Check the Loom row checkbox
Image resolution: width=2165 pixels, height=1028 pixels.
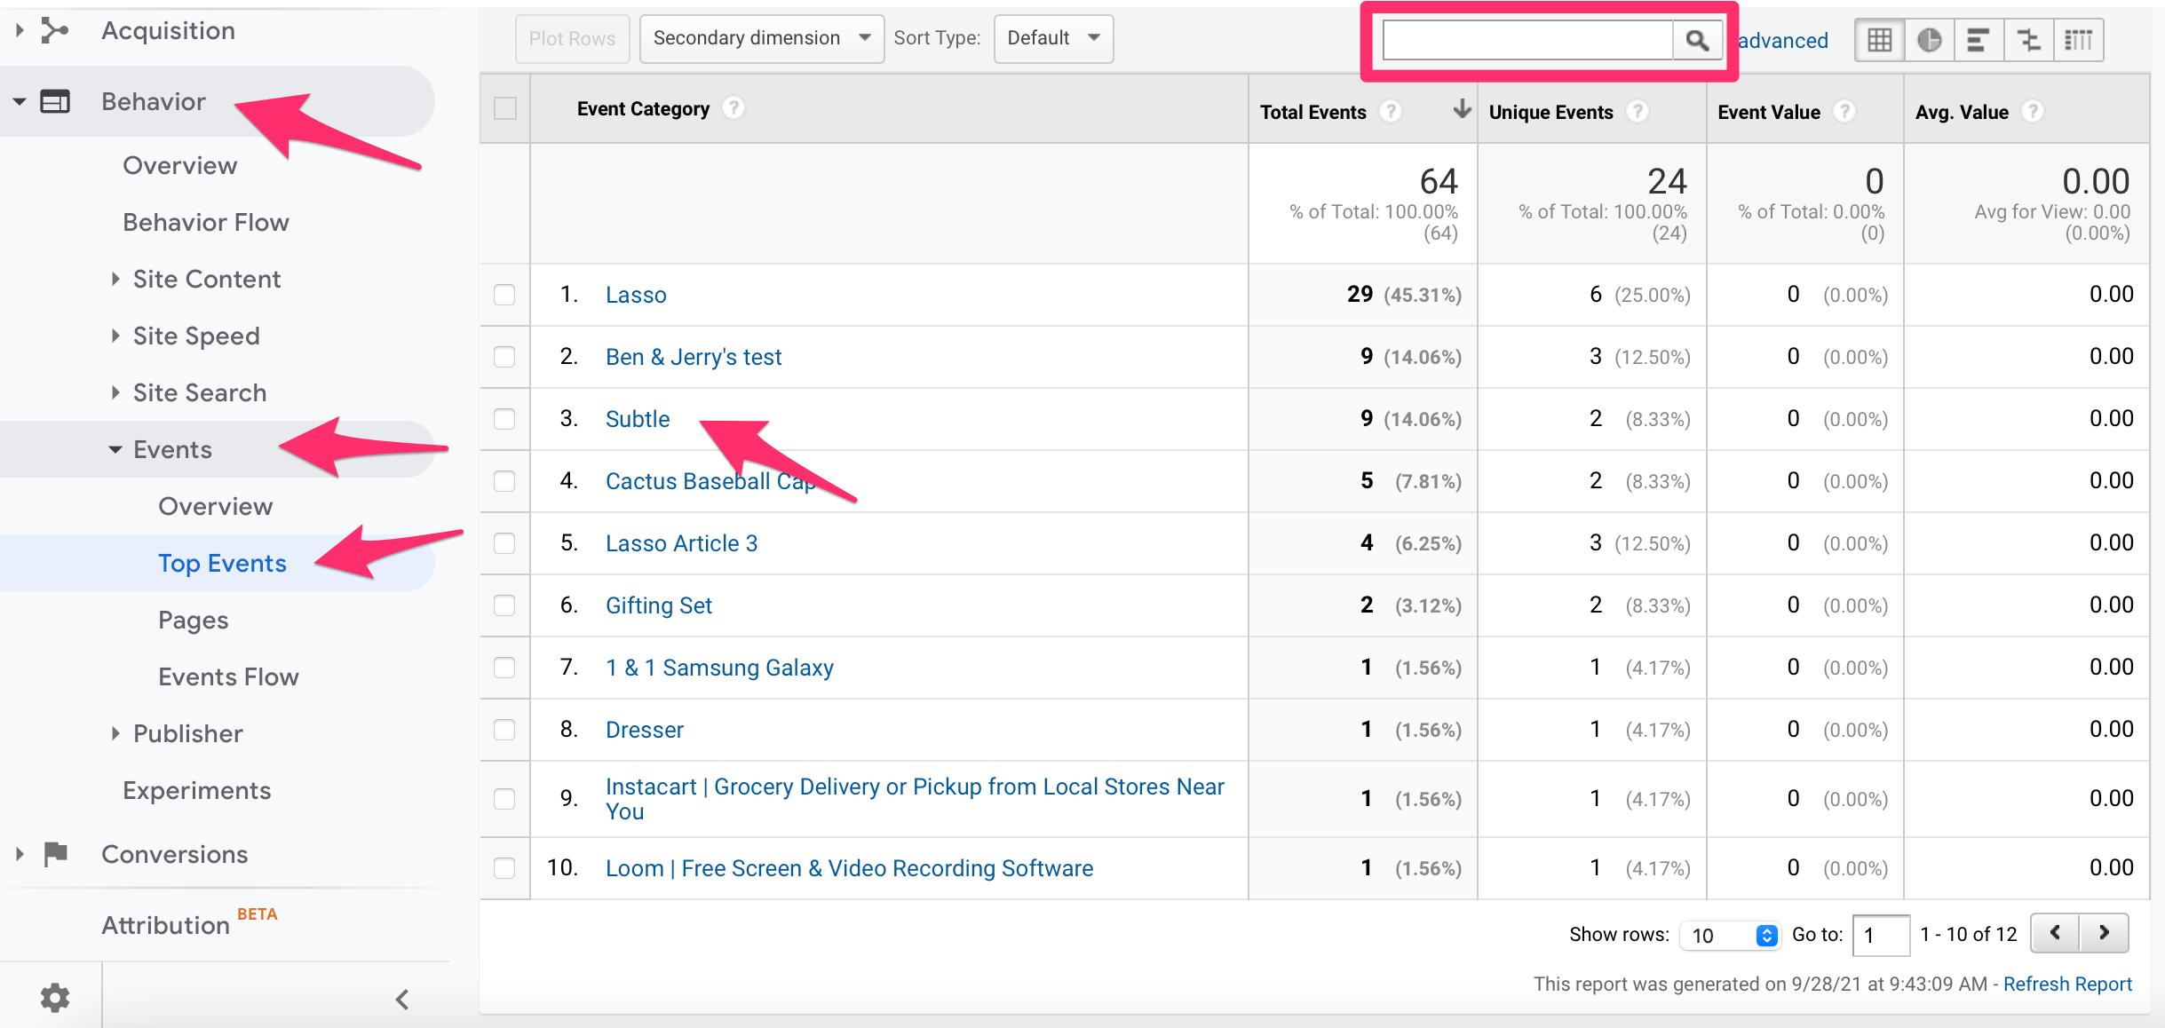coord(504,868)
